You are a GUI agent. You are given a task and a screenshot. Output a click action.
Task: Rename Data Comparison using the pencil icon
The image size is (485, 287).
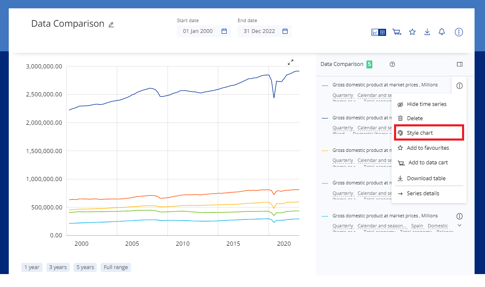click(x=111, y=25)
